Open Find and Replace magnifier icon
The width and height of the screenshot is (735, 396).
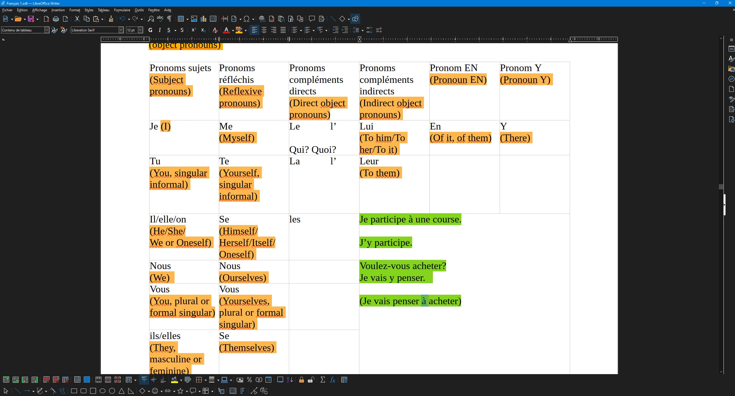[x=151, y=19]
